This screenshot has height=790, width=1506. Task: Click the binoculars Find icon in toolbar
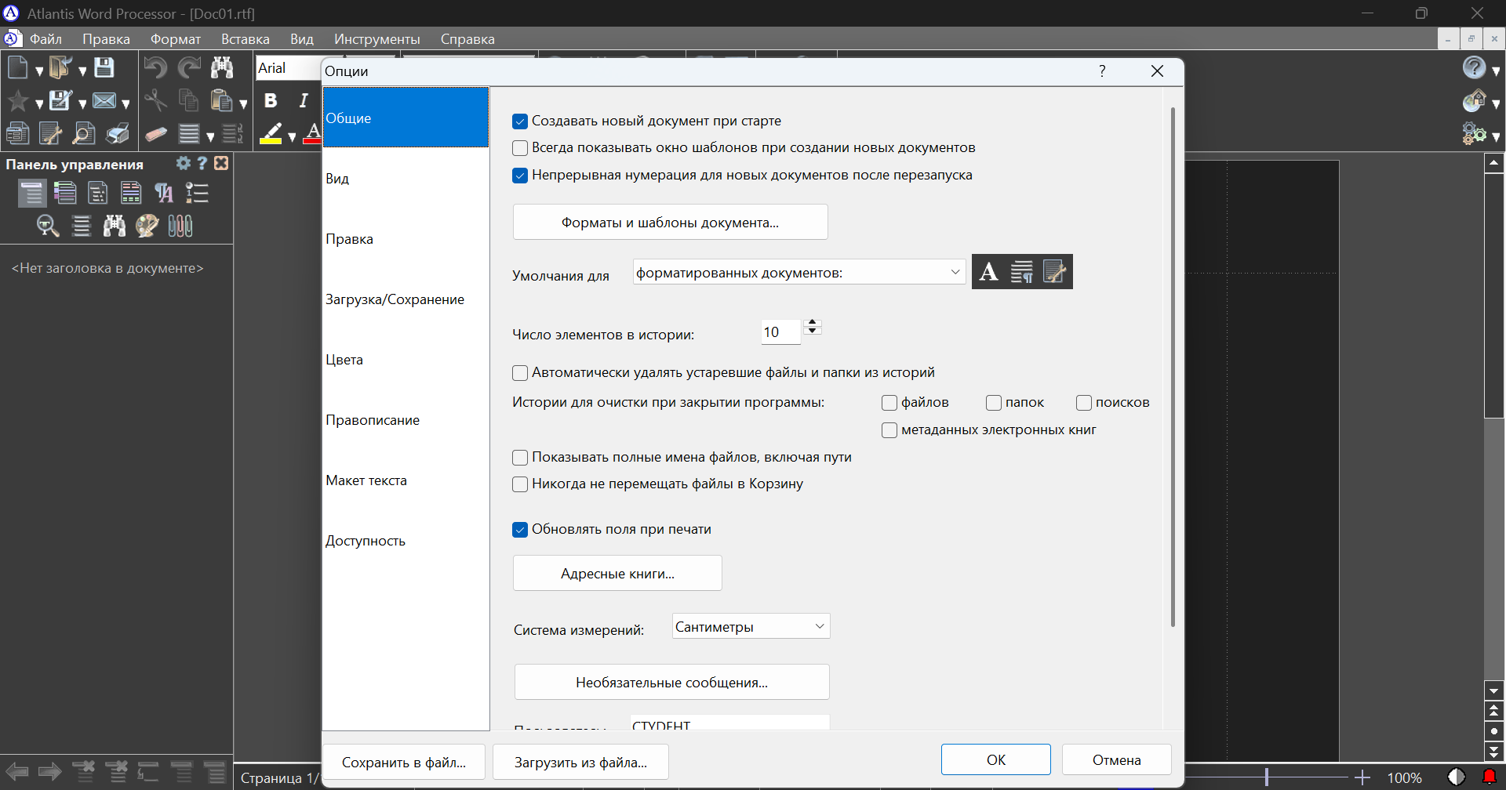tap(222, 68)
